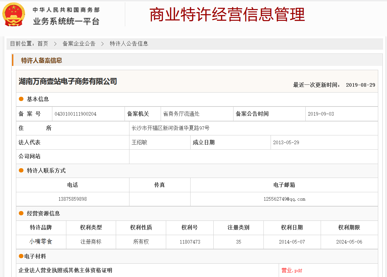387x277 pixels.
Task: Click registration class 35
Action: [238, 242]
